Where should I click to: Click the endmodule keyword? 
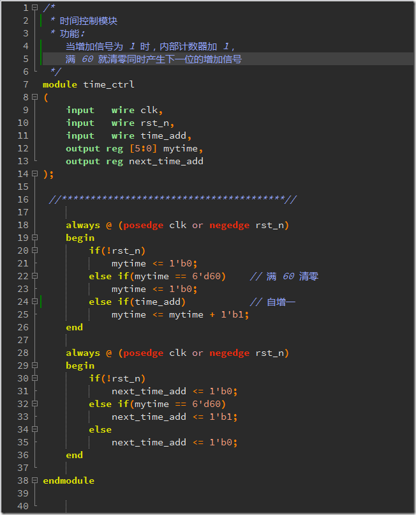pos(68,480)
